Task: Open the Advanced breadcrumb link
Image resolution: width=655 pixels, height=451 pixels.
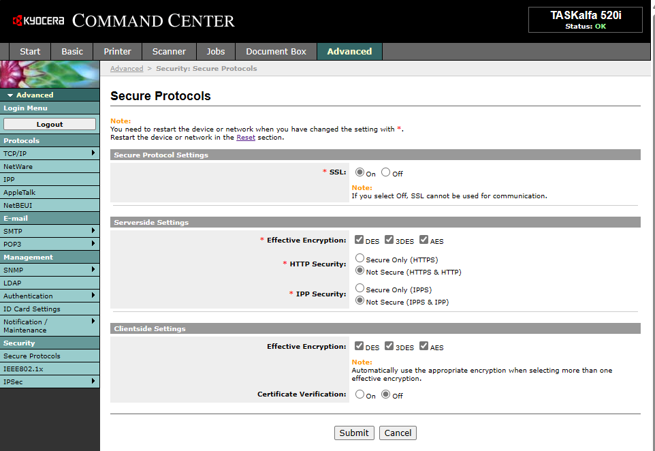Action: click(127, 69)
